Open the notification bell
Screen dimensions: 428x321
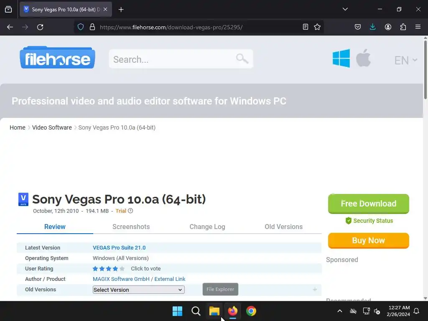tap(417, 311)
